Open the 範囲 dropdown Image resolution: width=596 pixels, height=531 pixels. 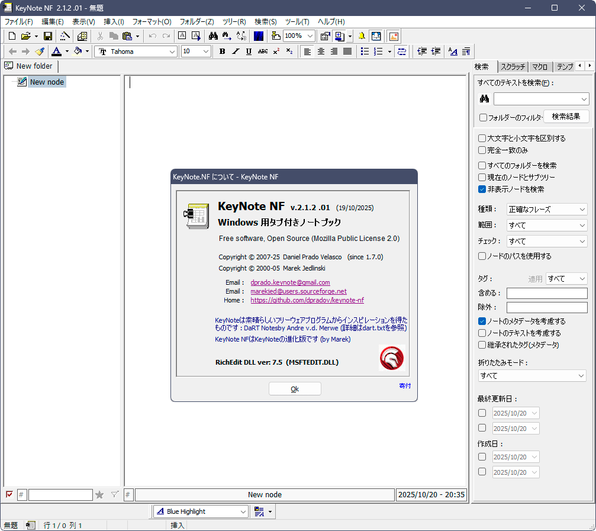point(547,226)
